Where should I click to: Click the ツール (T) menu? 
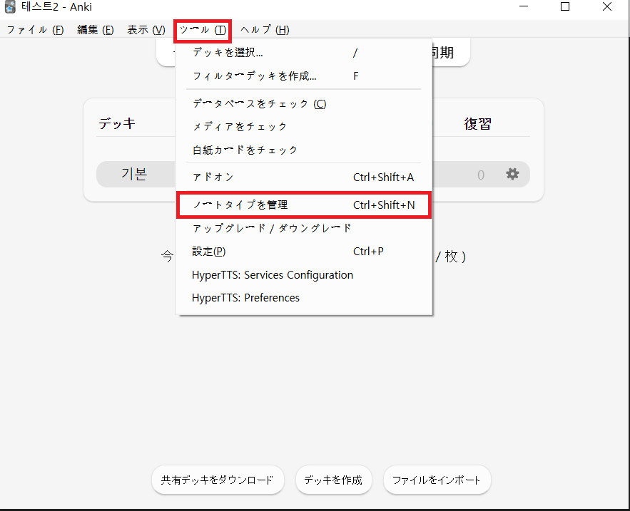203,30
